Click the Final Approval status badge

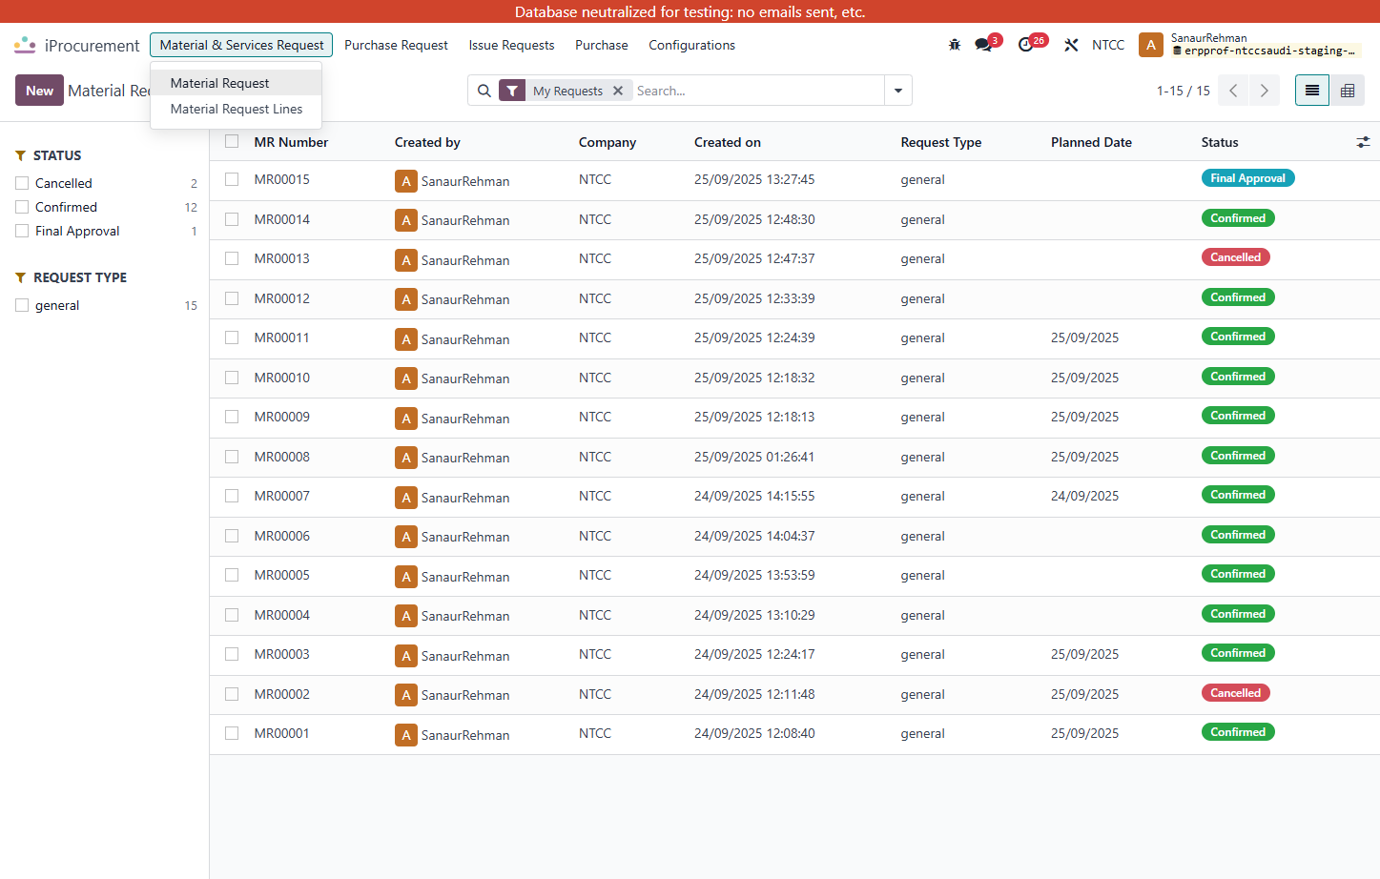1247,178
